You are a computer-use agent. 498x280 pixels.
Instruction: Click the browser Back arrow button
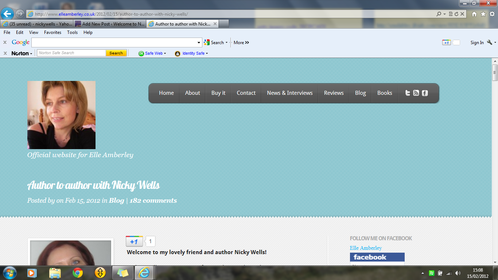coord(7,14)
